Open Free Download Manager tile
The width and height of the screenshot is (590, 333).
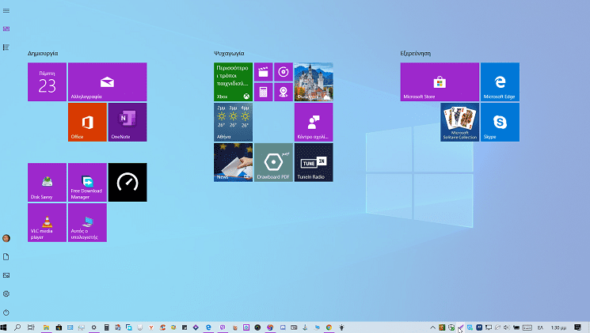pos(87,182)
